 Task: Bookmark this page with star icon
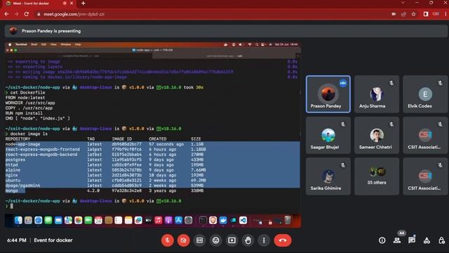click(x=413, y=14)
